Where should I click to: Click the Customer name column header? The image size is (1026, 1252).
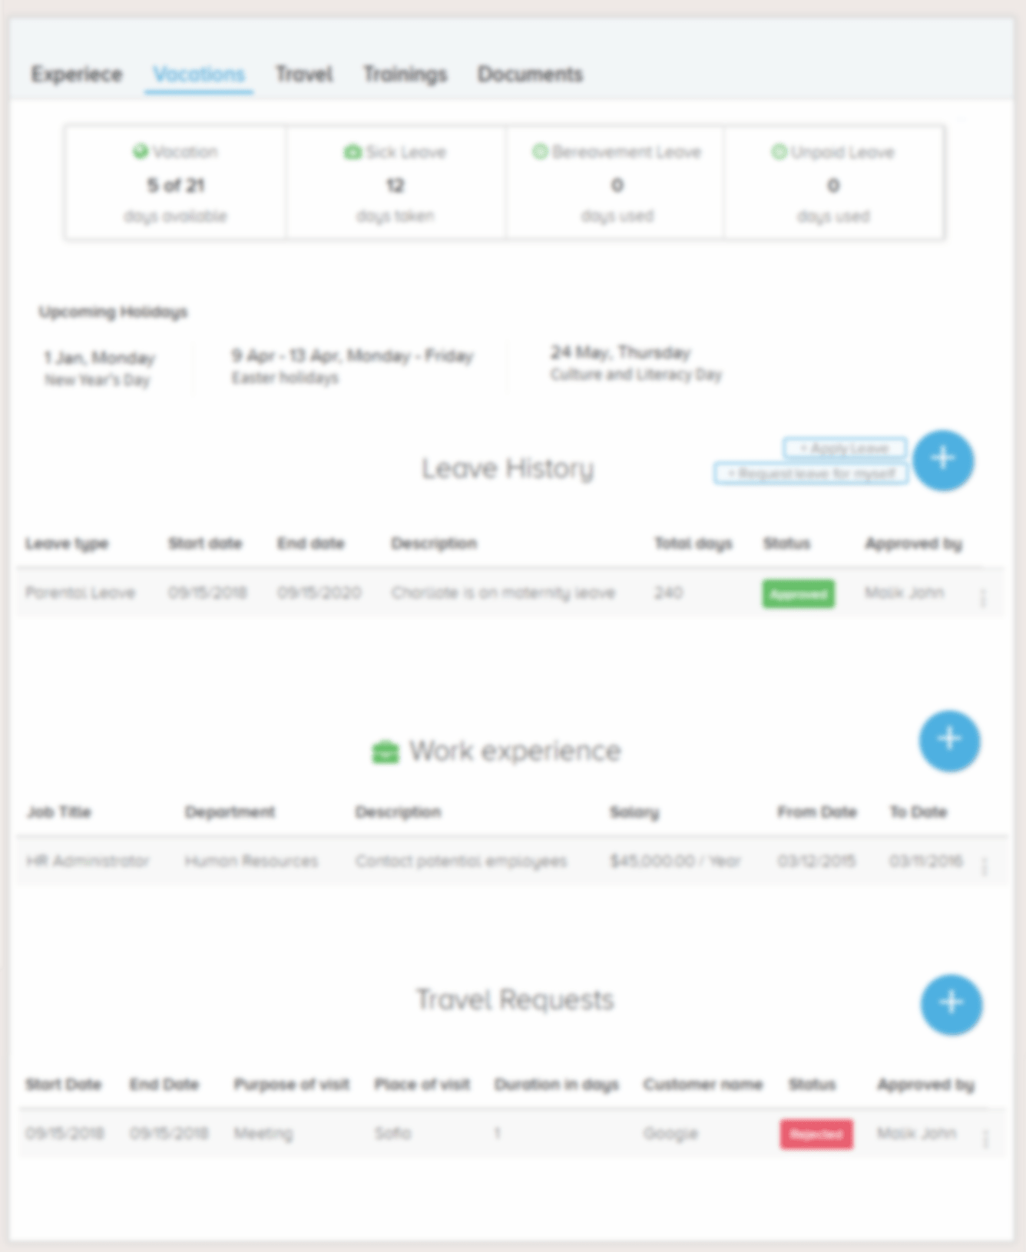(x=703, y=1085)
